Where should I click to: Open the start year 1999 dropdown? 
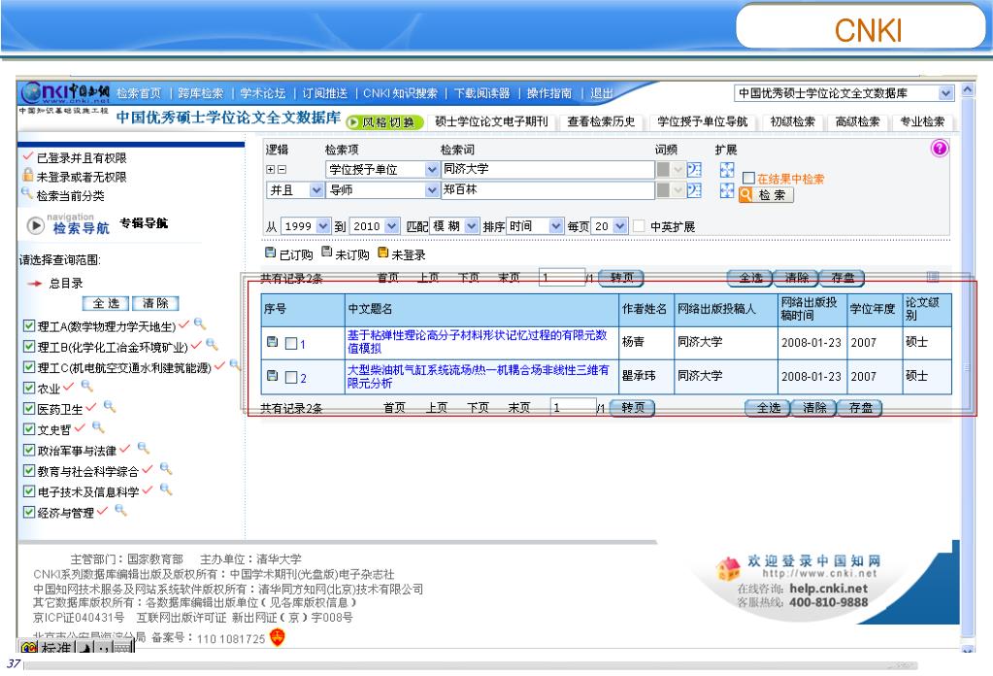[x=323, y=226]
